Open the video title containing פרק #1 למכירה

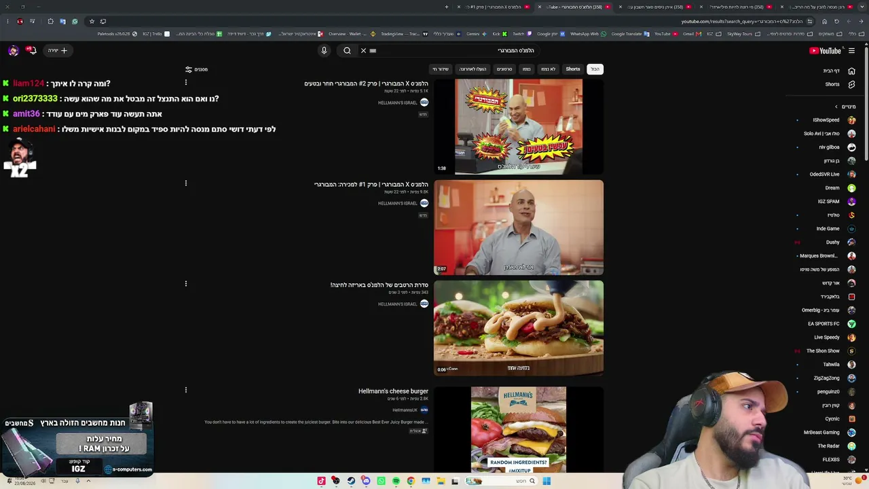click(x=371, y=185)
